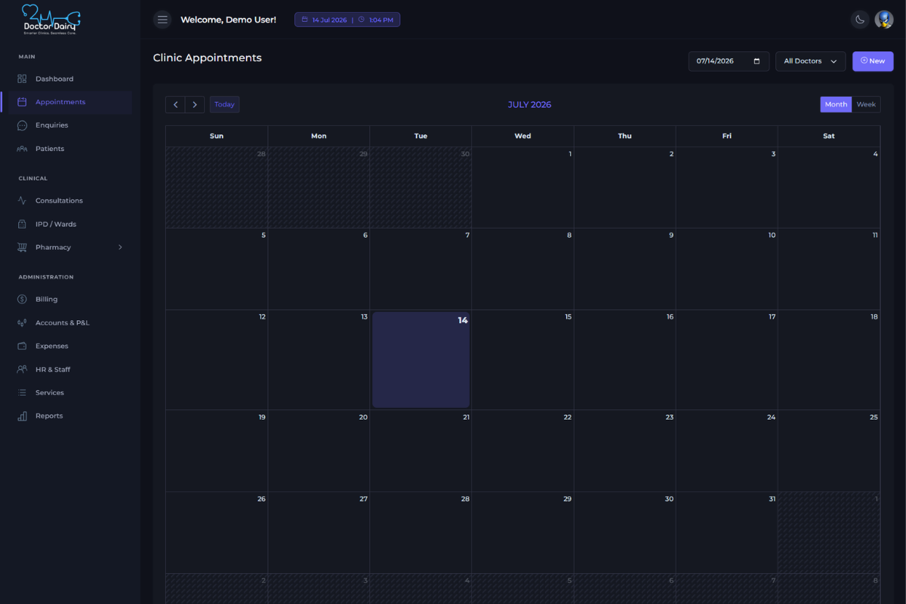Click the Dashboard grid icon
Viewport: 906px width, 604px height.
click(22, 79)
